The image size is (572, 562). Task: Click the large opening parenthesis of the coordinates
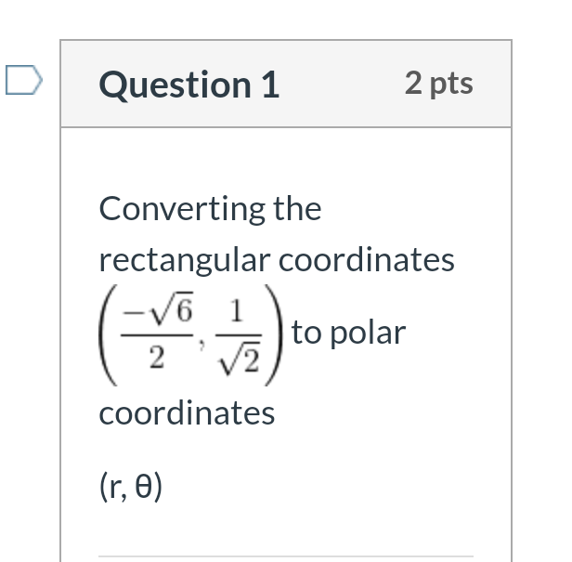(108, 335)
